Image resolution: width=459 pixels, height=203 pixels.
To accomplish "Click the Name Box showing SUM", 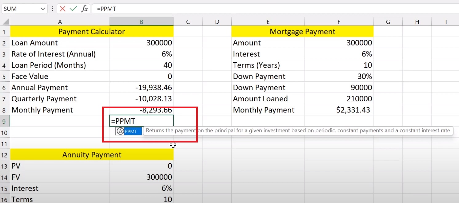I will [22, 9].
